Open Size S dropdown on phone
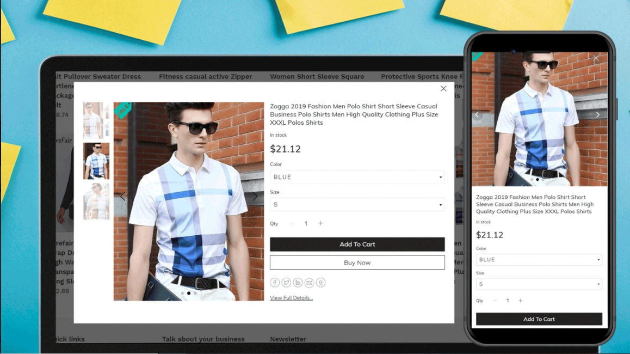630x354 pixels. [539, 284]
